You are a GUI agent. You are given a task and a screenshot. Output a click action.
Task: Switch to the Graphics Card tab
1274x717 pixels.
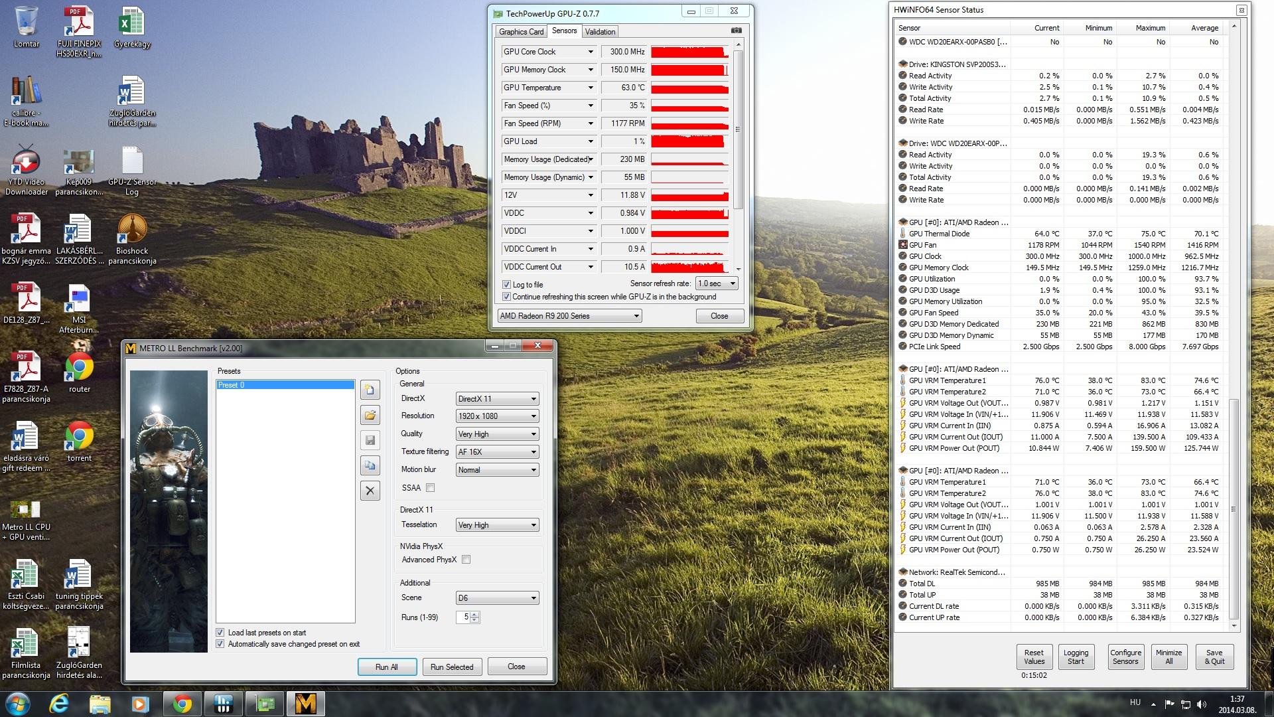521,32
